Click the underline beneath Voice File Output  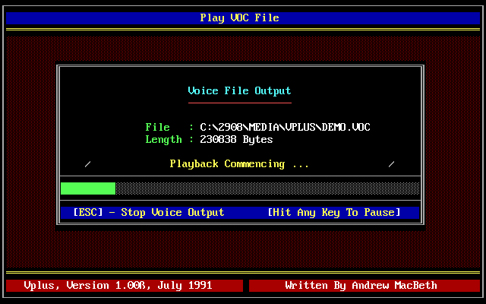[239, 102]
